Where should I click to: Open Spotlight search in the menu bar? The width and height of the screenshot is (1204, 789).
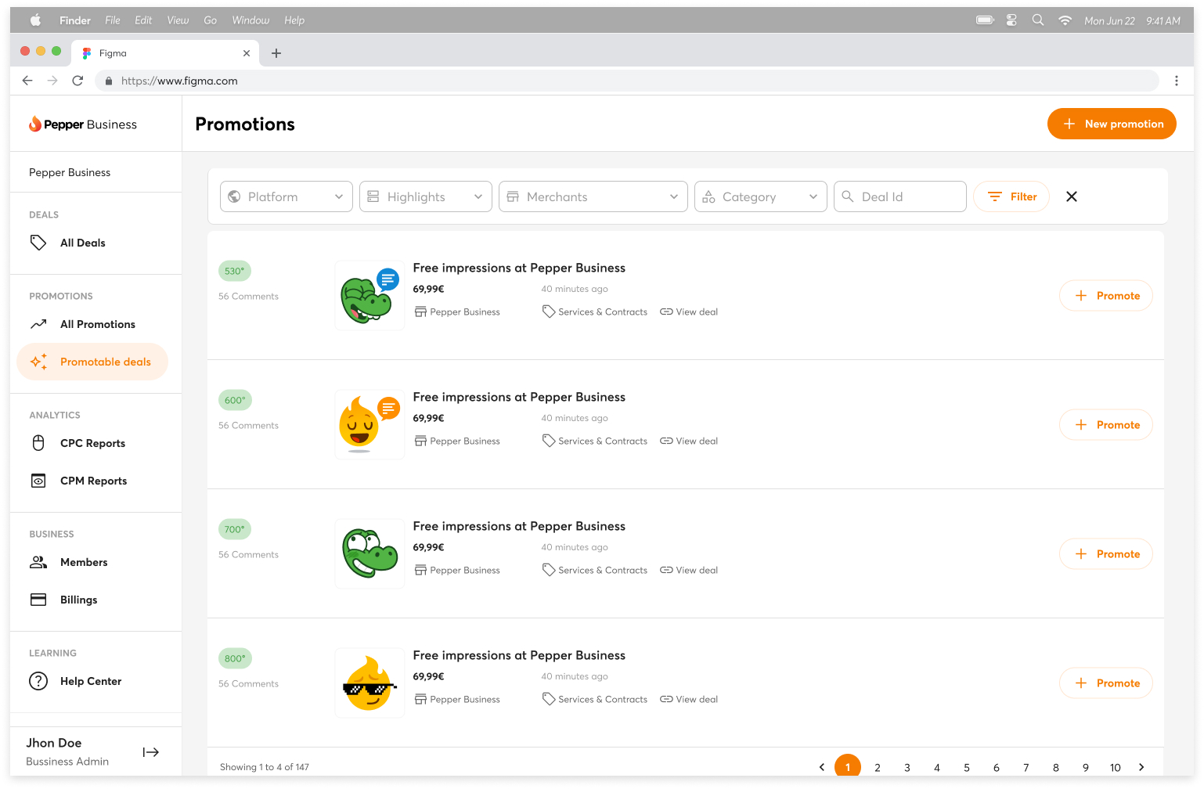[x=1038, y=20]
